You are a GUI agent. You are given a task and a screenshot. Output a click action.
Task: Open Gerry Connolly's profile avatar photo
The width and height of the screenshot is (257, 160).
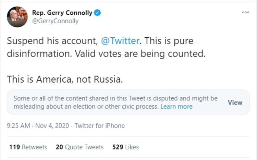17,17
